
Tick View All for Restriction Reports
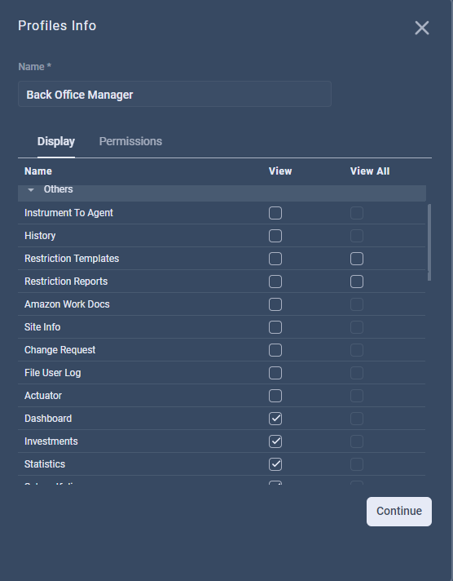(356, 282)
